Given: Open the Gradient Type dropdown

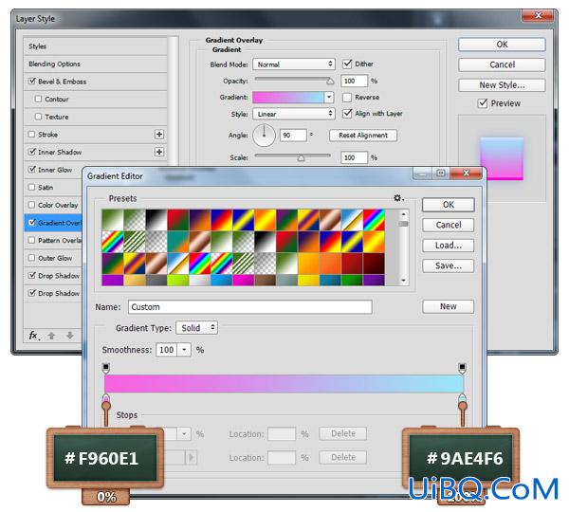Looking at the screenshot, I should click(197, 328).
